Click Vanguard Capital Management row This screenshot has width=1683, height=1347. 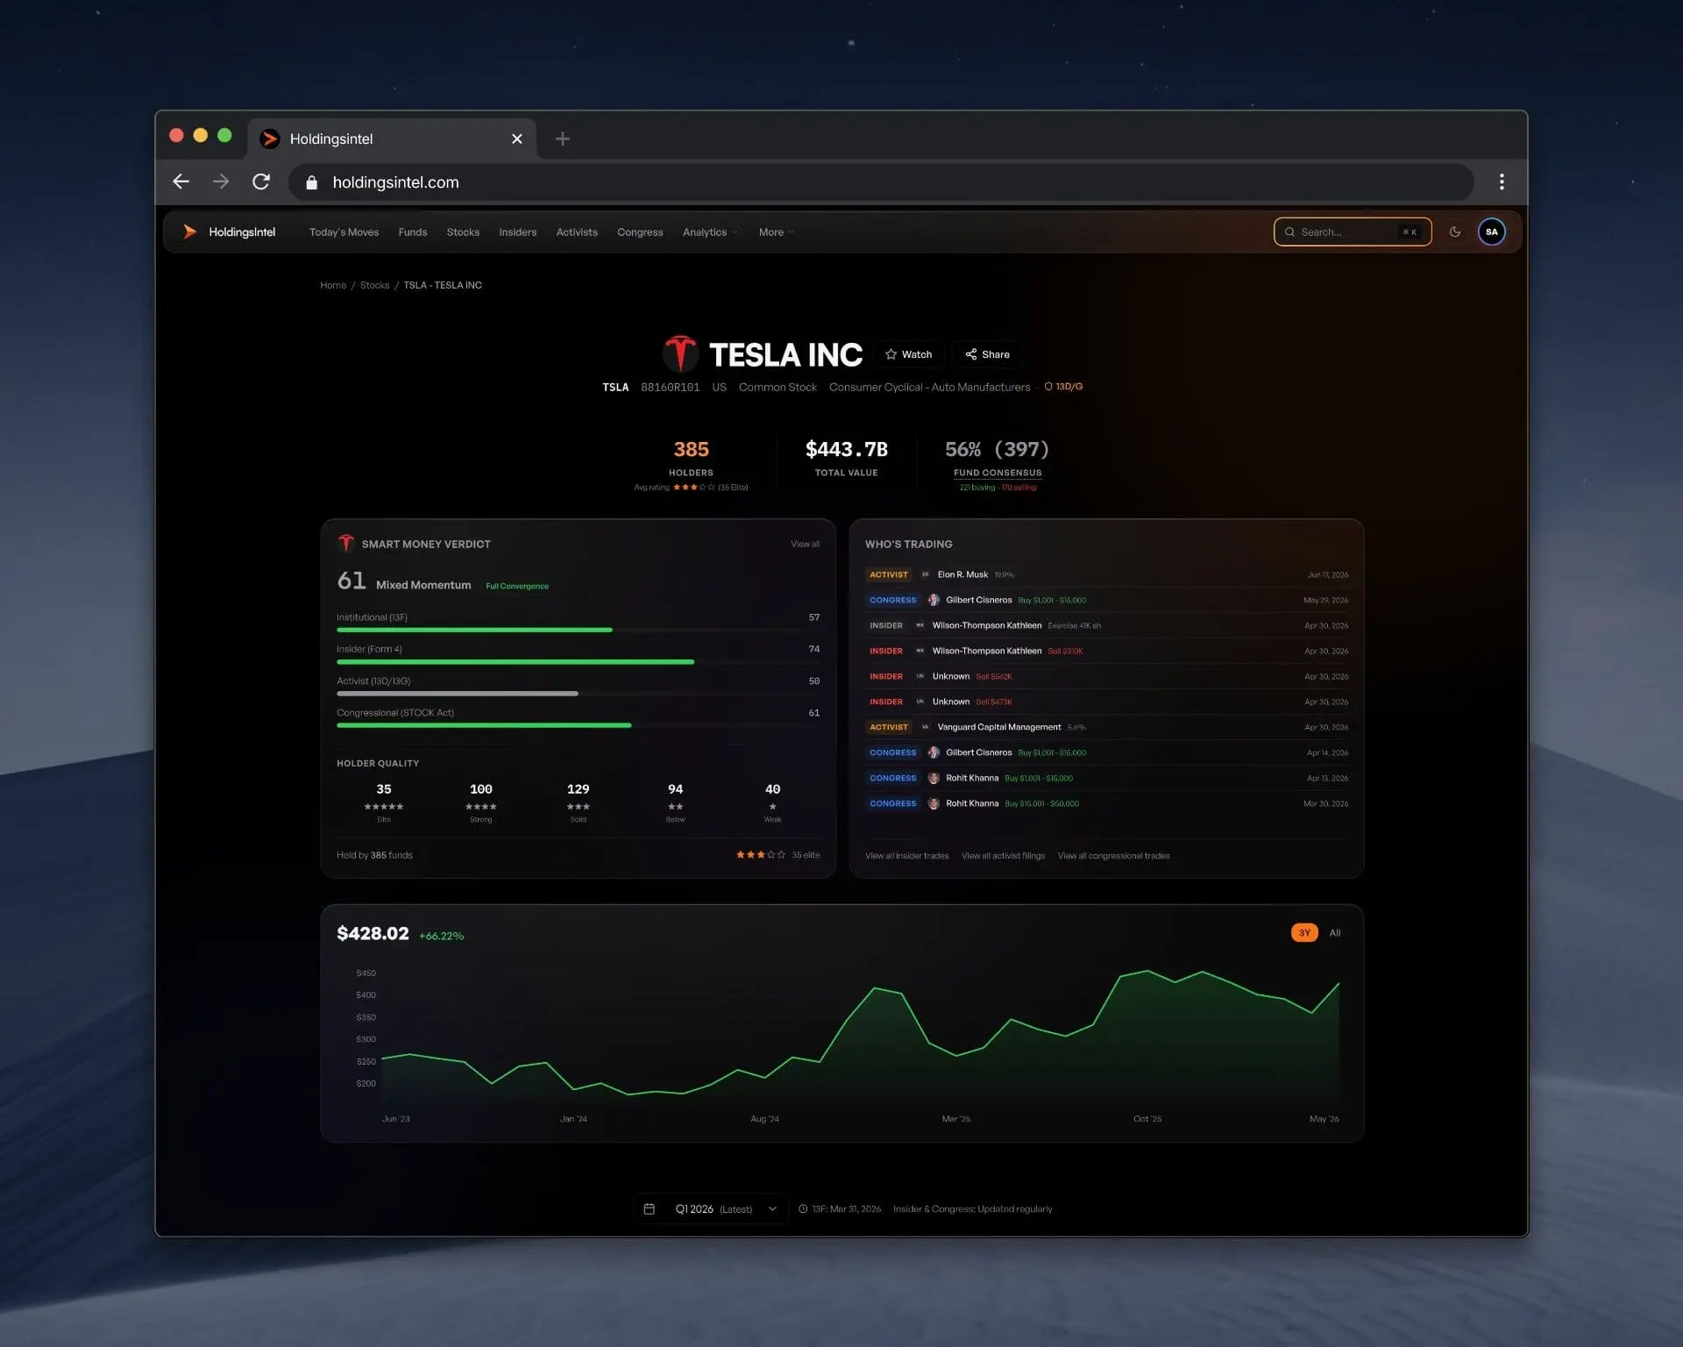click(x=1106, y=728)
